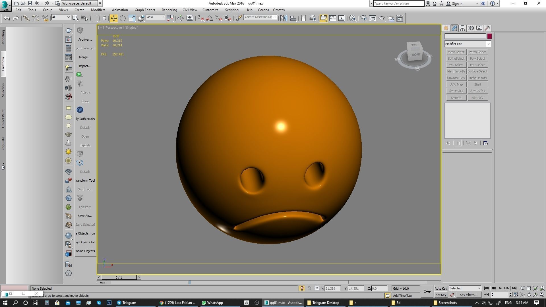Click the Key Filters button
The image size is (546, 307).
(468, 295)
